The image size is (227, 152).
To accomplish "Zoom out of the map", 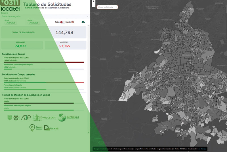I will click(94, 5).
